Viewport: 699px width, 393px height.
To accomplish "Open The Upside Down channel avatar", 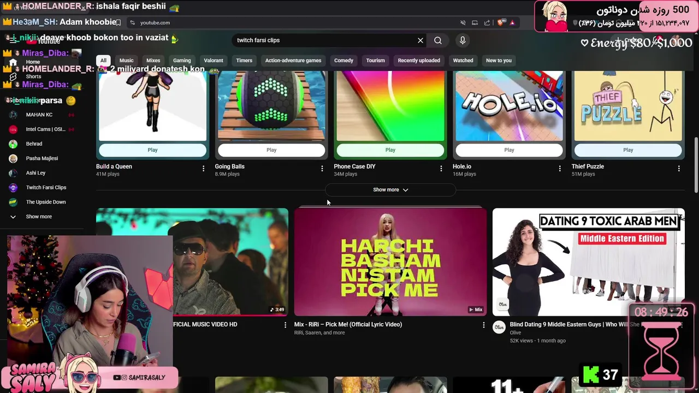I will [13, 202].
